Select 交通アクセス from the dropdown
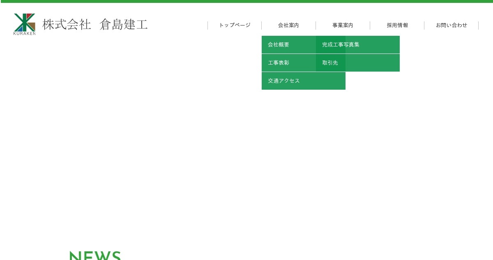Screen dimensions: 493x260 pos(304,81)
